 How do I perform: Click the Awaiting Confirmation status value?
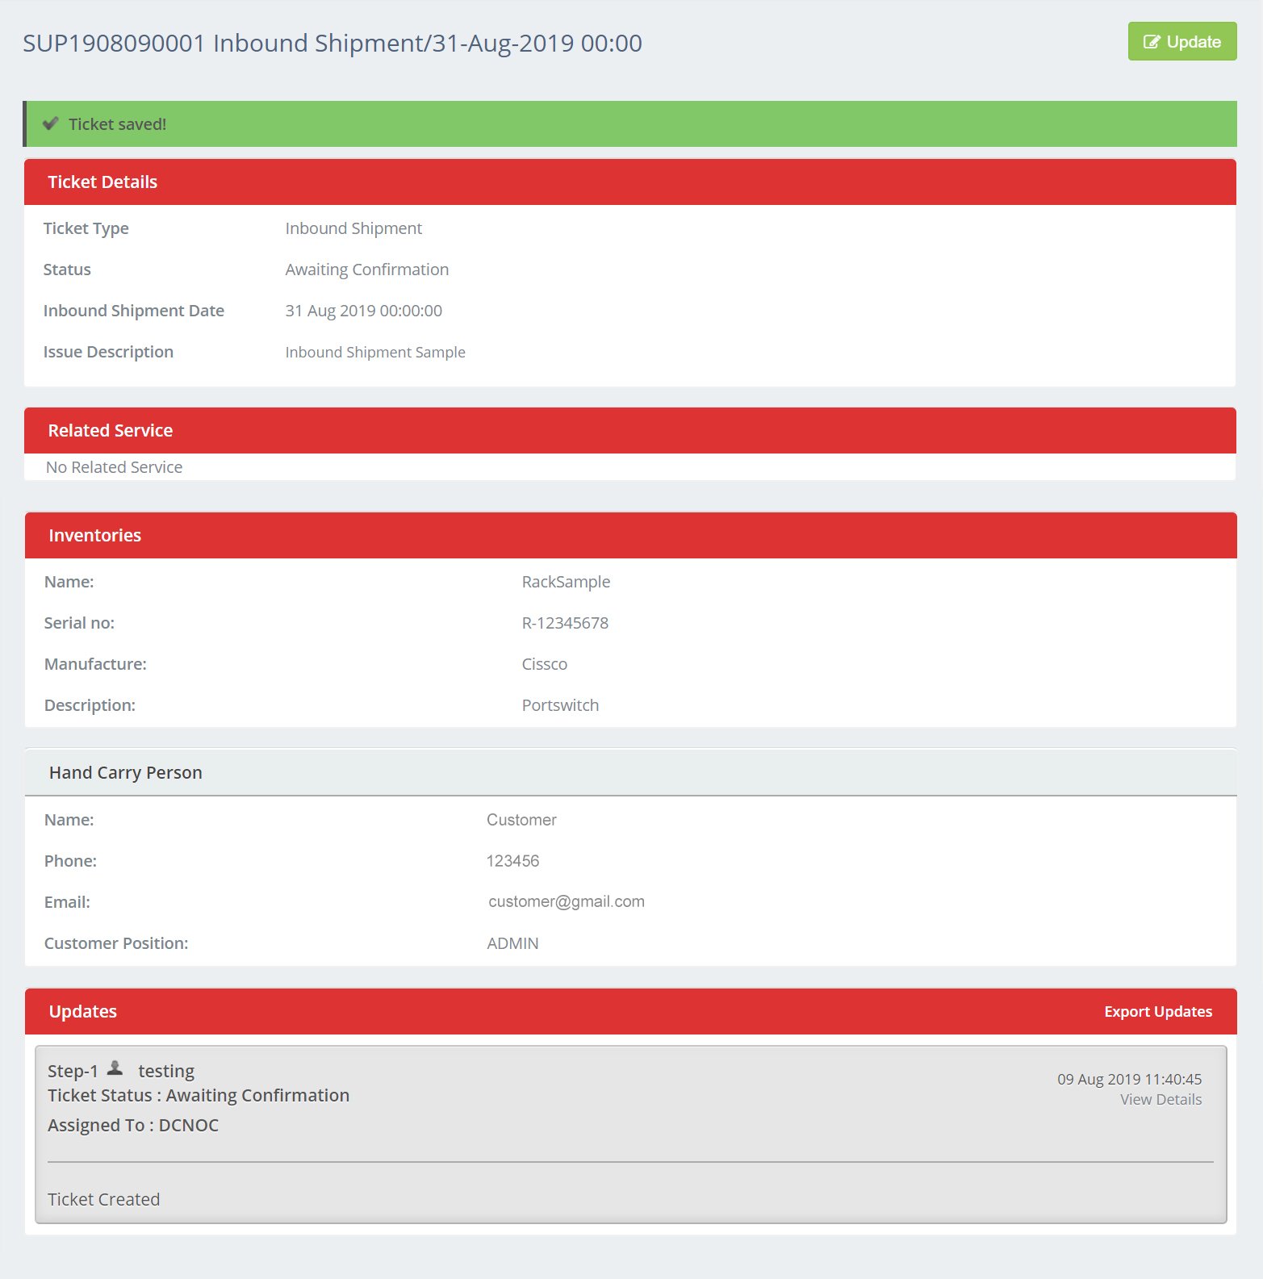(x=366, y=270)
